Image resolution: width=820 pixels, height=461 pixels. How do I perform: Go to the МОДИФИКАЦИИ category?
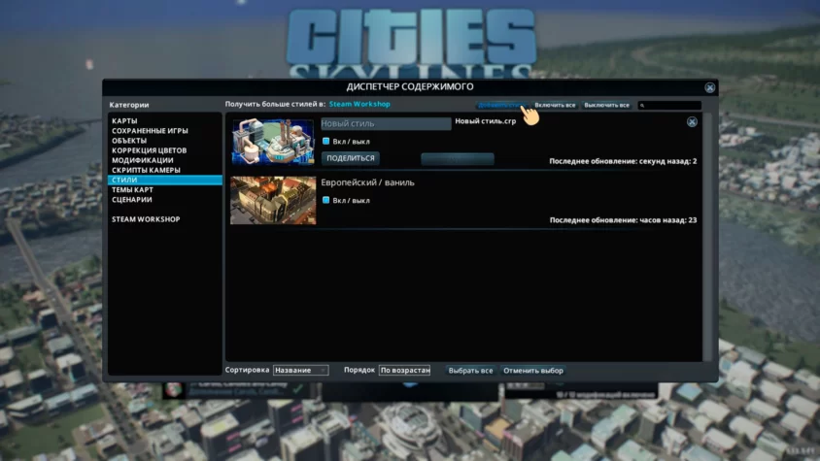click(x=142, y=160)
